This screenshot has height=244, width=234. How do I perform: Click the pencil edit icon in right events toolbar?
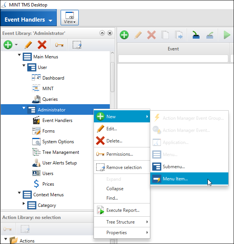138,35
